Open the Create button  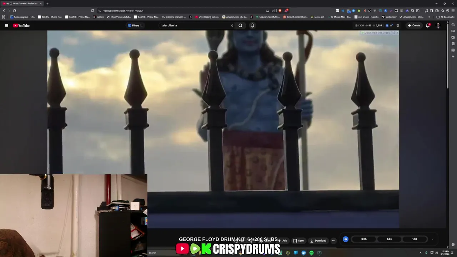point(414,25)
